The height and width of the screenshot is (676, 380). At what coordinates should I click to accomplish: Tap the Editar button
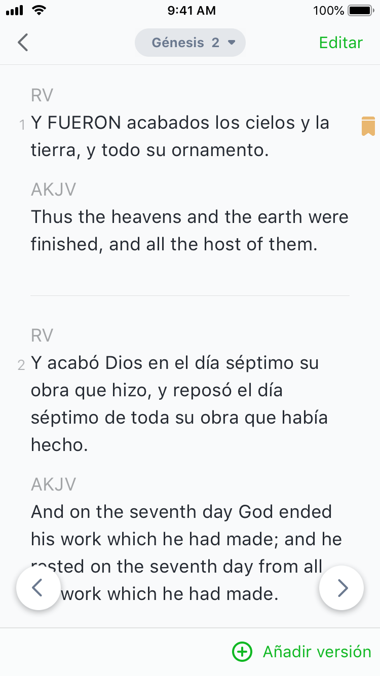click(340, 43)
